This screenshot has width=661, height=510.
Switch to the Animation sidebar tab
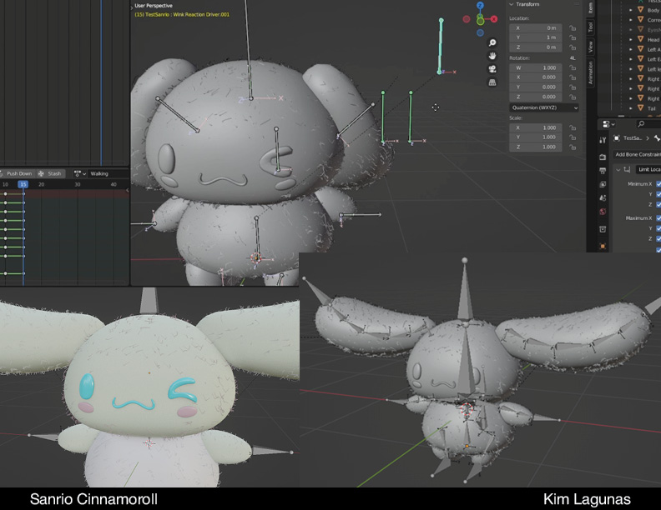(x=590, y=72)
